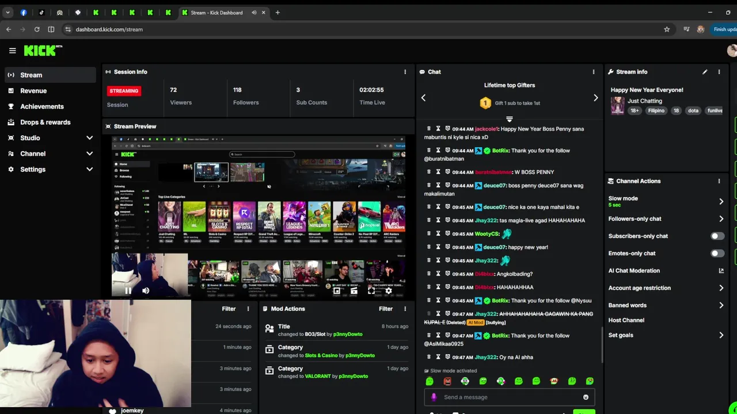The height and width of the screenshot is (414, 737).
Task: Click Host Channel action
Action: coord(626,320)
